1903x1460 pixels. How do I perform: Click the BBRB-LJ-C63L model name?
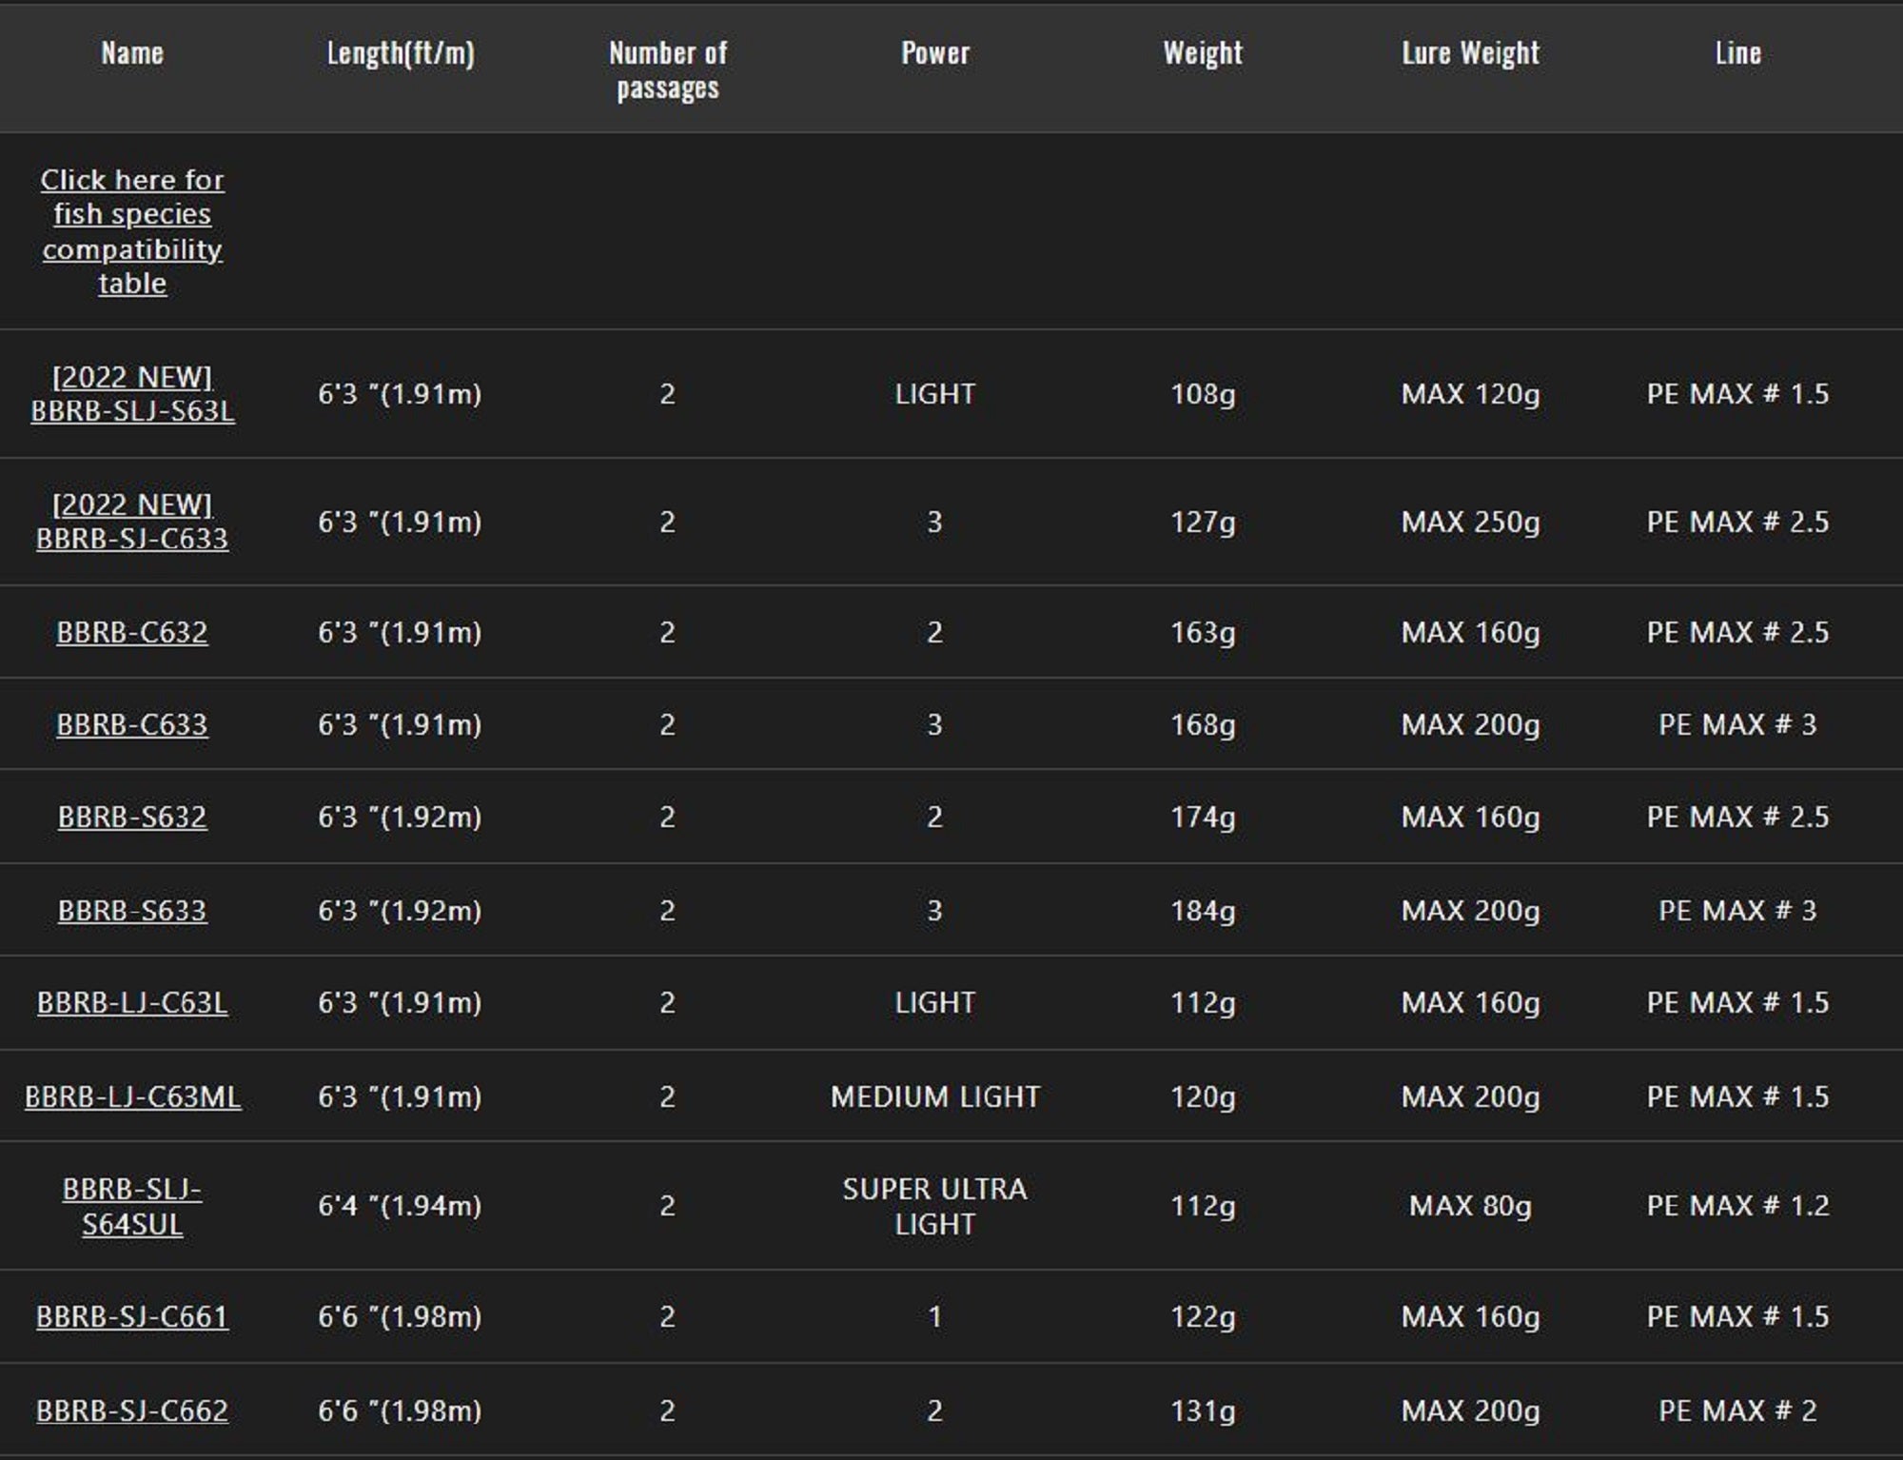pyautogui.click(x=132, y=1002)
